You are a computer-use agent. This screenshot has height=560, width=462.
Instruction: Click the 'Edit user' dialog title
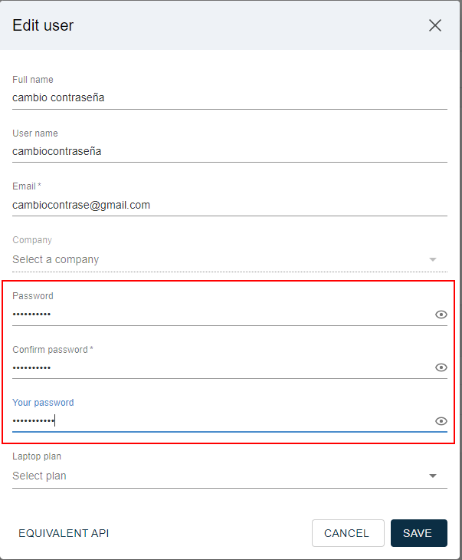tap(43, 25)
